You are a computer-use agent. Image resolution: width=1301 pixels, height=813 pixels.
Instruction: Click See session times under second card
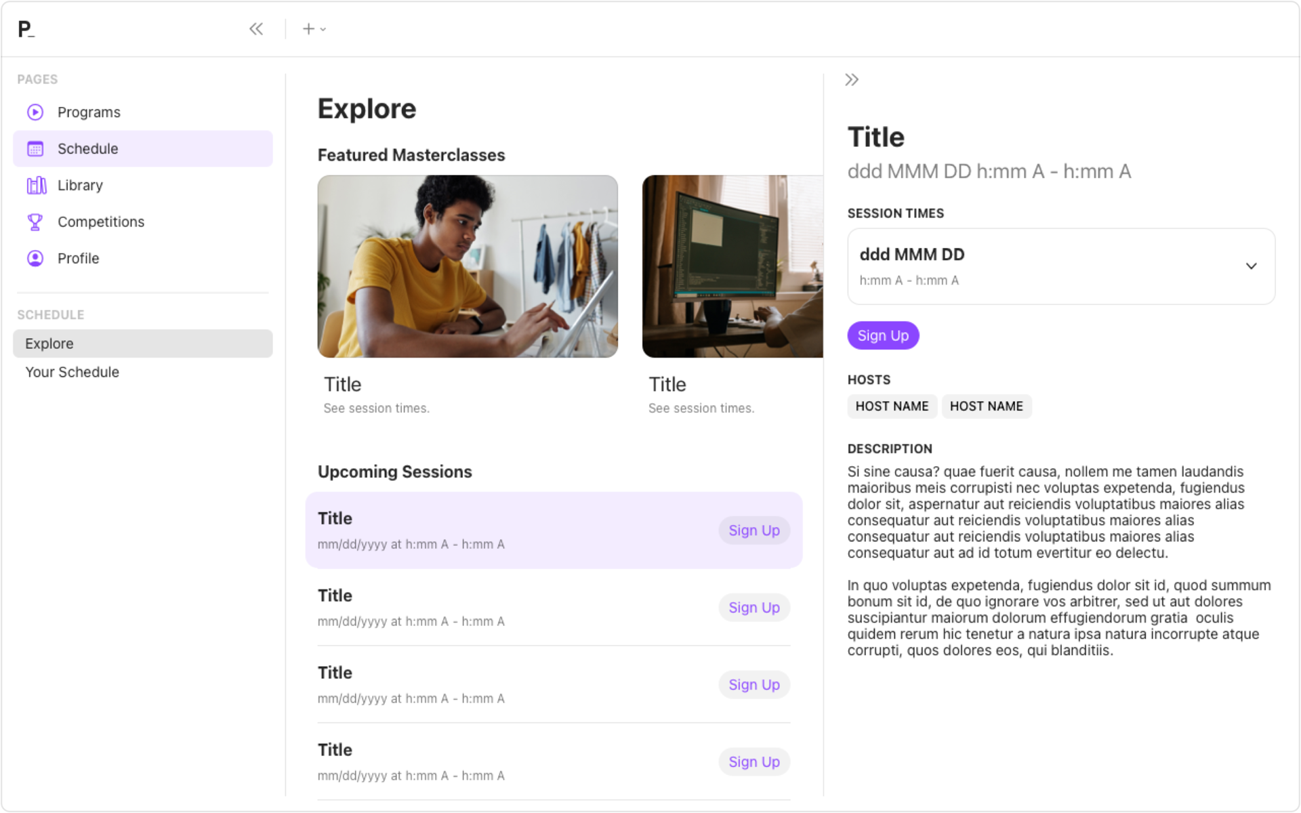click(701, 409)
